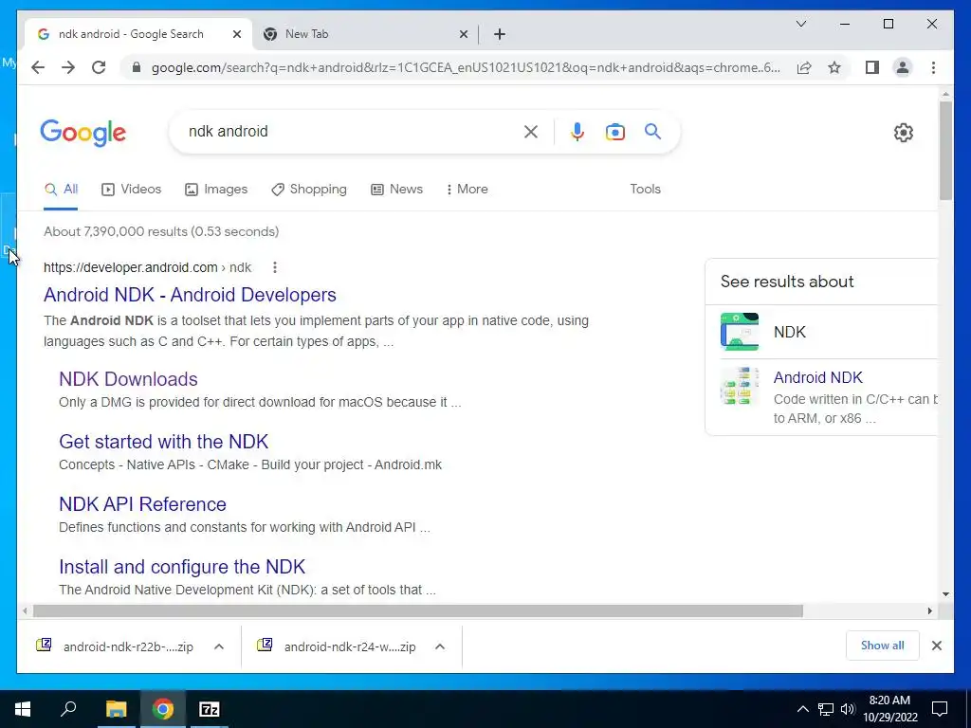Click Show all downloads button
The width and height of the screenshot is (971, 728).
[x=883, y=646]
